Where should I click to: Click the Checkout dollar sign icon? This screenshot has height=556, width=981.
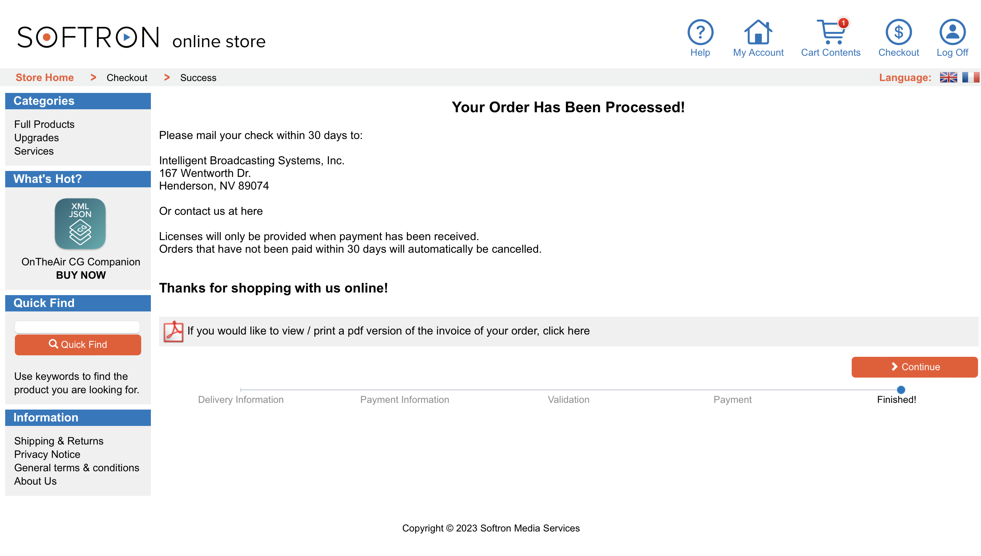point(899,32)
